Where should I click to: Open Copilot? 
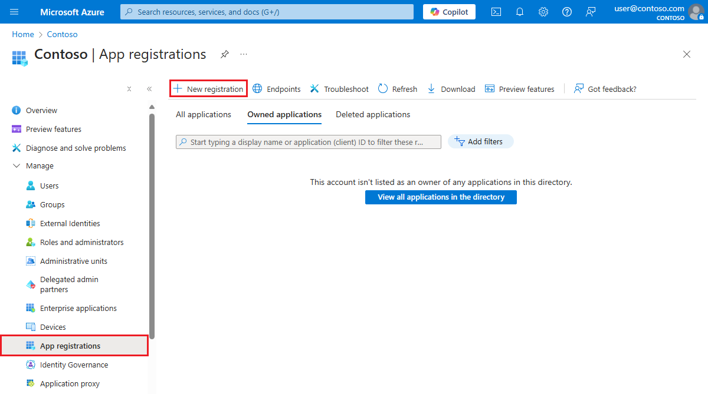(449, 12)
